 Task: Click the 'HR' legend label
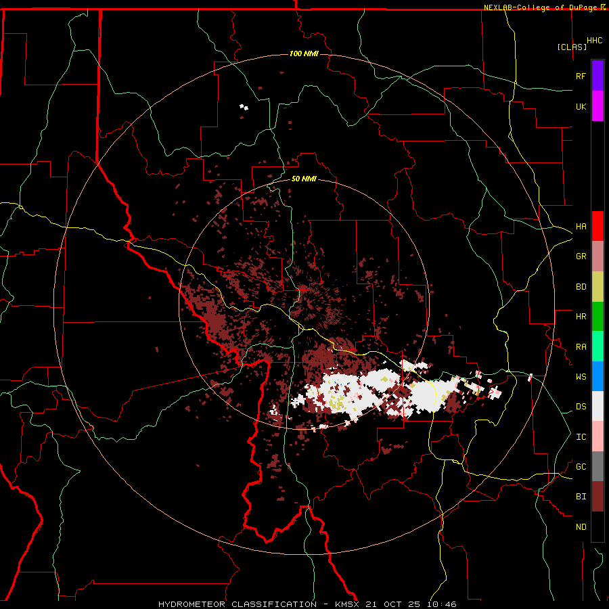click(581, 317)
